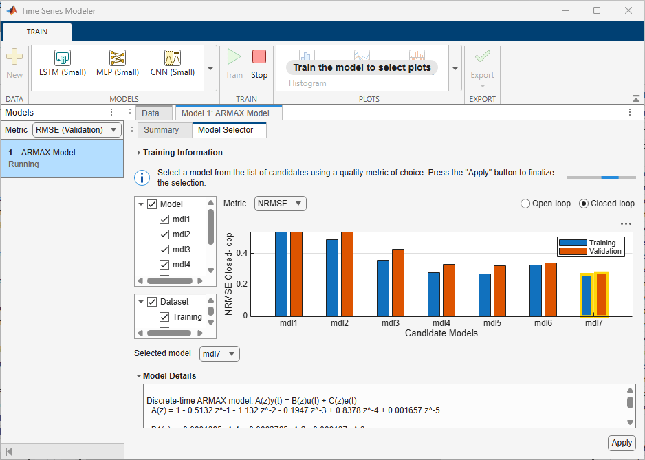
Task: Open the RMSE (Validation) metric dropdown
Action: point(77,130)
